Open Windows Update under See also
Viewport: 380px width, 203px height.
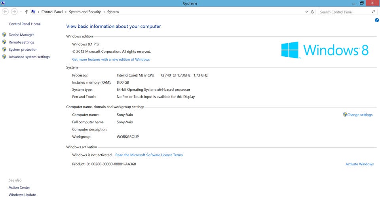point(22,195)
